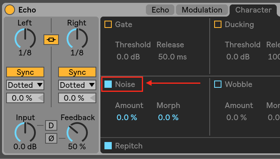Switch to the Modulation tab

point(202,10)
